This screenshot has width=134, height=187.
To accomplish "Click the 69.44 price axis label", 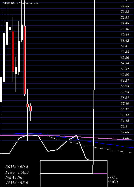I will click(125, 35).
